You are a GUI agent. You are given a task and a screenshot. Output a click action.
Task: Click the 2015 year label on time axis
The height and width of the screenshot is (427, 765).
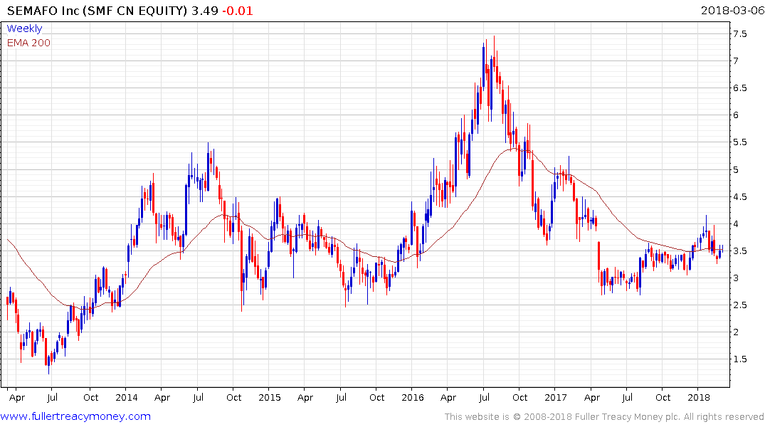[269, 398]
